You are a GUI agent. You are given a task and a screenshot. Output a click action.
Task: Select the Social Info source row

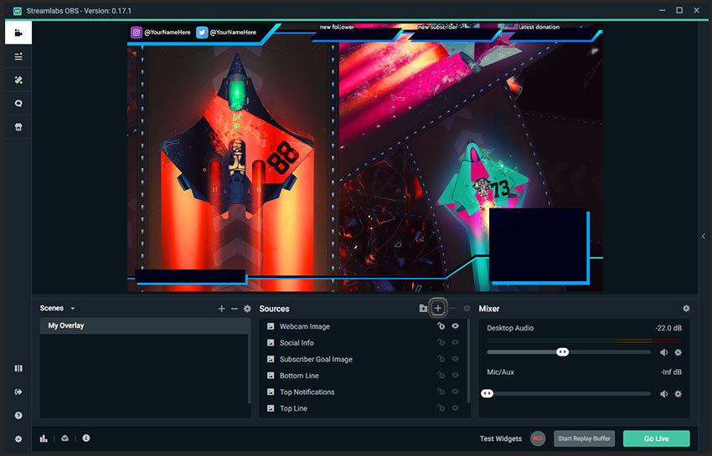pyautogui.click(x=364, y=342)
